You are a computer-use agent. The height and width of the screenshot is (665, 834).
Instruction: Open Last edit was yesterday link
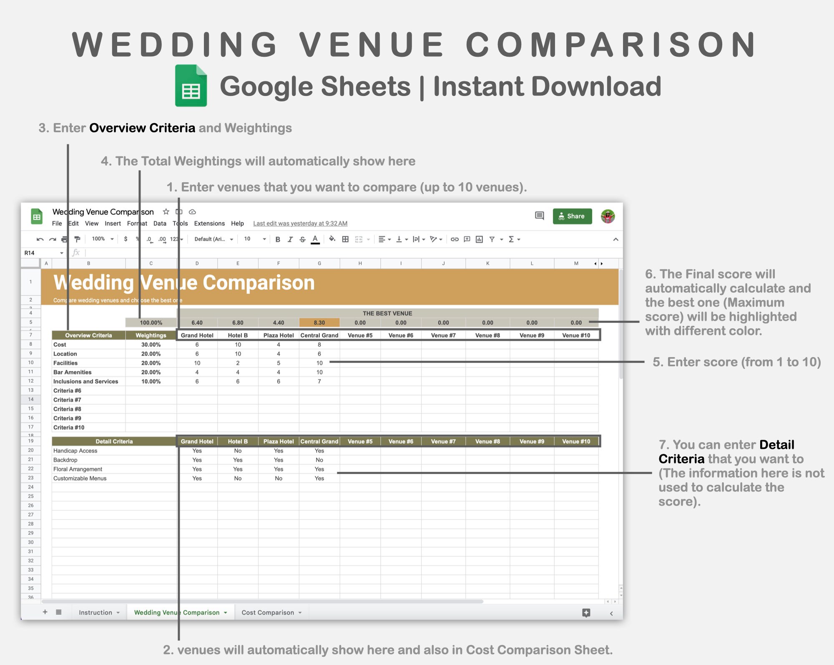[x=300, y=224]
